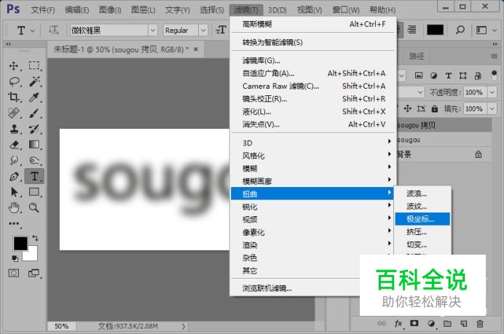Create a new layer
Screen dimensions: 504x334
click(x=463, y=323)
